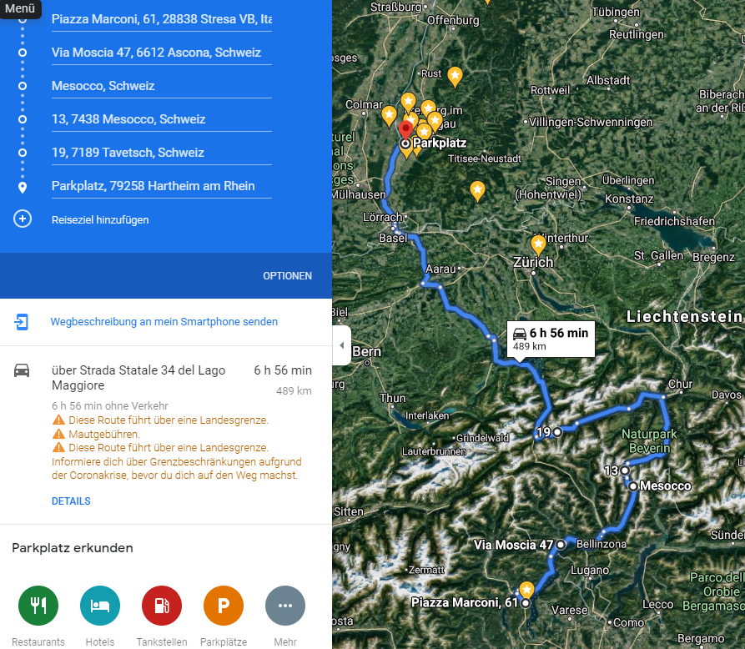The image size is (745, 649).
Task: Click the waypoint circle beside 13, 7438 Mesocco
Action: (23, 119)
